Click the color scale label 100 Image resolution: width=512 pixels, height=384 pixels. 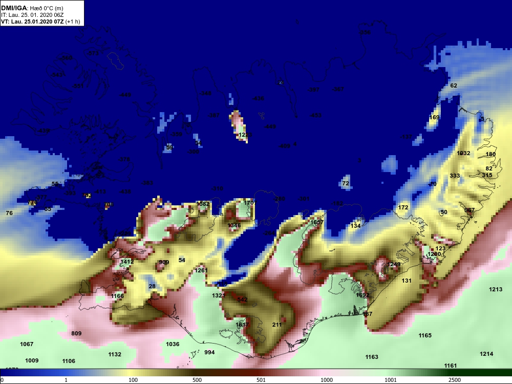(133, 380)
